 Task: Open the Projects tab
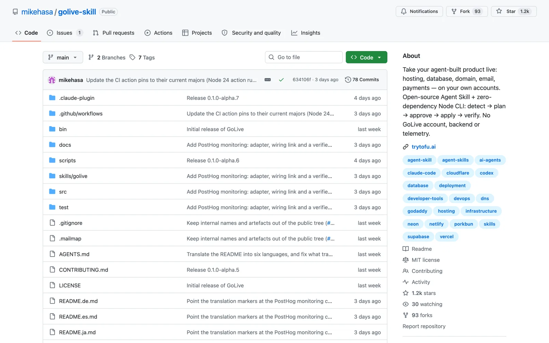(197, 33)
